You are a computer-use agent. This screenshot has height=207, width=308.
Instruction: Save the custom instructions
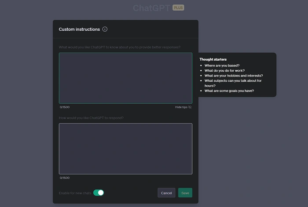click(x=185, y=193)
